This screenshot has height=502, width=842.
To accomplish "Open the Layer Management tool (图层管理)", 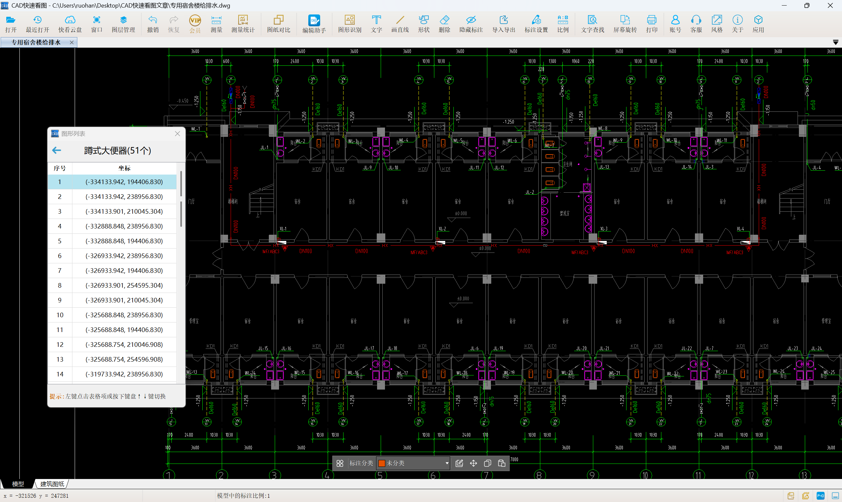I will (x=123, y=24).
